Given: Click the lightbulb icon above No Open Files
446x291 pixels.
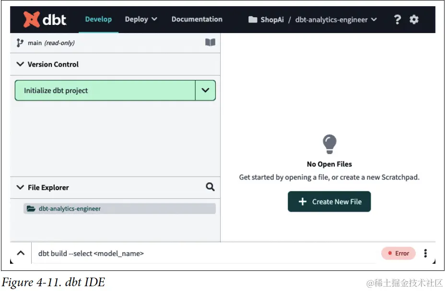Looking at the screenshot, I should tap(329, 144).
